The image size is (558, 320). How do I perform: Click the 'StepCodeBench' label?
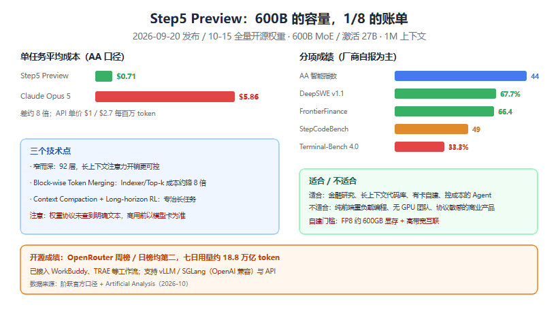(x=324, y=129)
